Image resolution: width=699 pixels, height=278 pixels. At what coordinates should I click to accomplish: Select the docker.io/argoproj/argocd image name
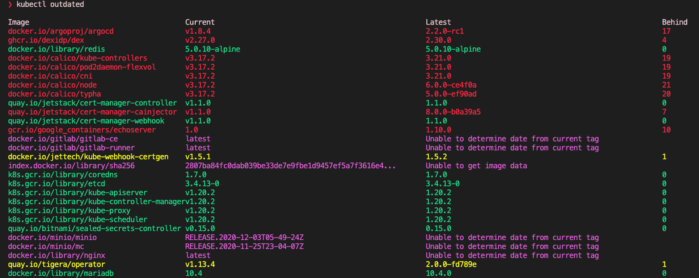coord(61,31)
